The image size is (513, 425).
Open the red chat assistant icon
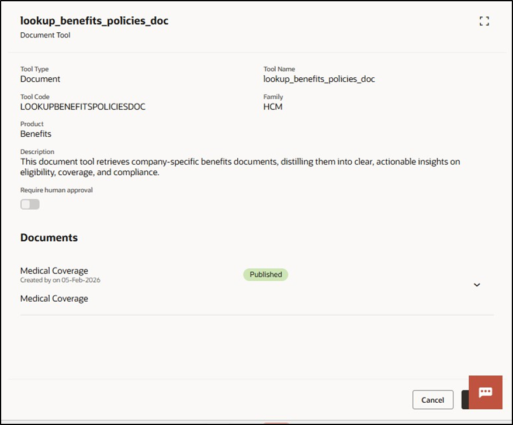[x=486, y=392]
